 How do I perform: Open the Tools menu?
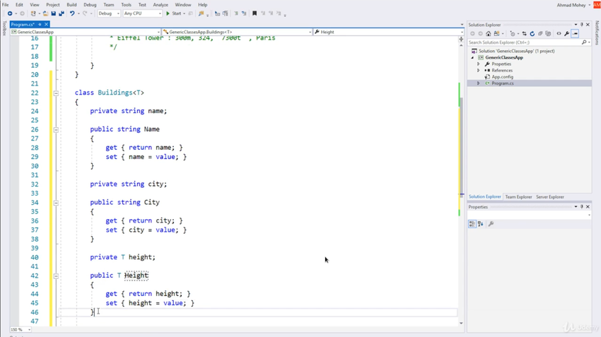pyautogui.click(x=126, y=5)
